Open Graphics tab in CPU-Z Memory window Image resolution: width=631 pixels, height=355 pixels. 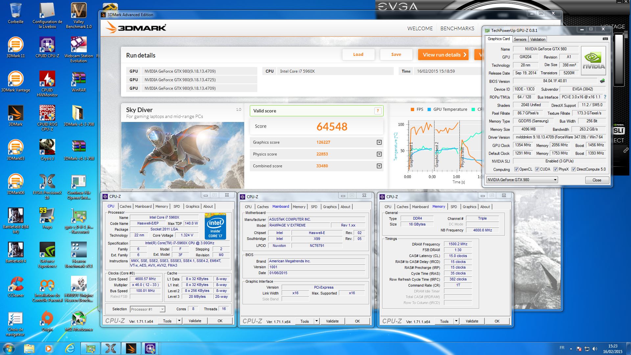click(469, 207)
